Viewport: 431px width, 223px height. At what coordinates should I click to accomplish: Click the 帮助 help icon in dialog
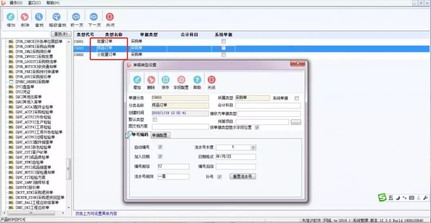[x=197, y=80]
